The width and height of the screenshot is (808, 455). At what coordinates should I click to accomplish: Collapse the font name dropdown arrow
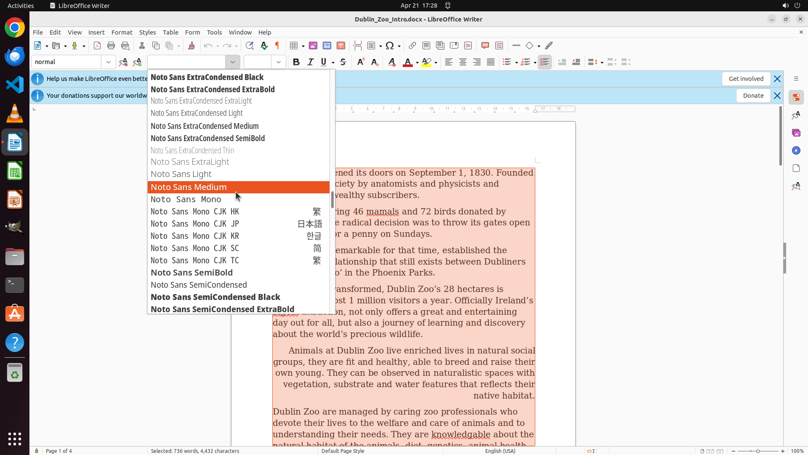click(233, 62)
